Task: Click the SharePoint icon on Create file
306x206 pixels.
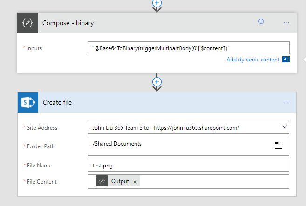Action: [x=27, y=102]
